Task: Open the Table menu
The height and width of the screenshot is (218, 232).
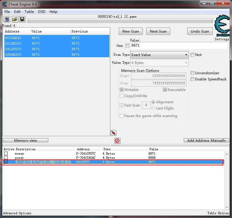Action: (x=29, y=11)
